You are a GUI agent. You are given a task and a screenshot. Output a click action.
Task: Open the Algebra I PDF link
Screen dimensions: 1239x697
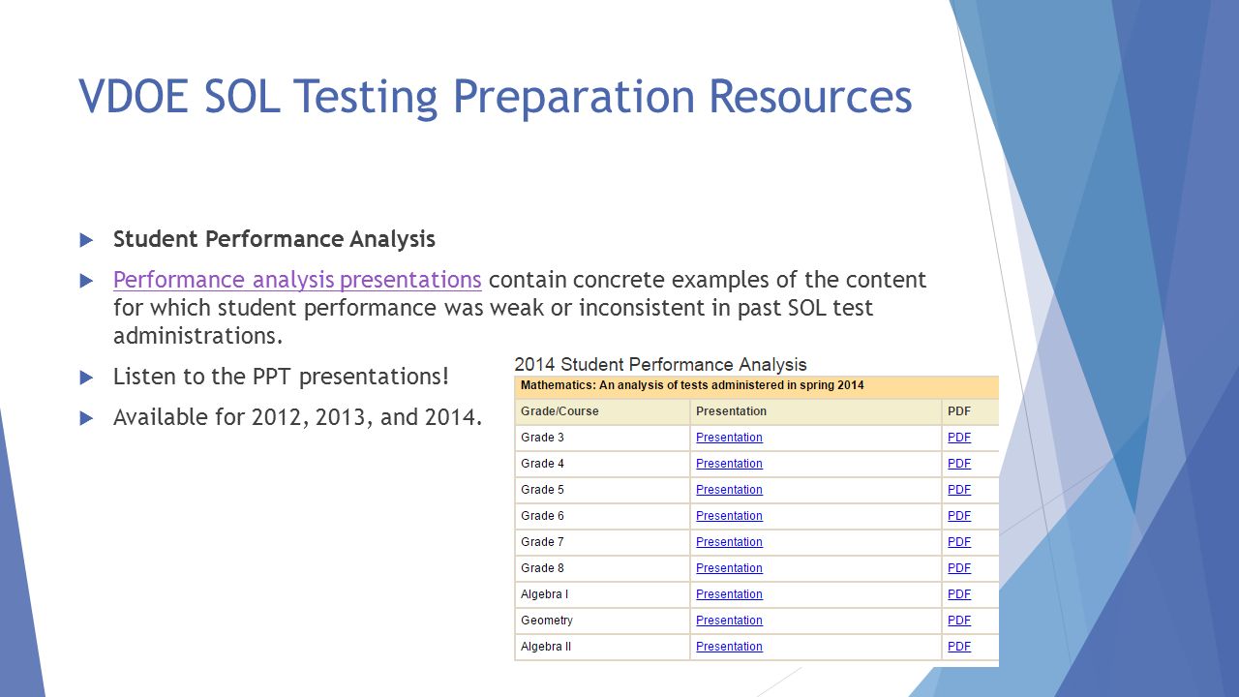[959, 594]
